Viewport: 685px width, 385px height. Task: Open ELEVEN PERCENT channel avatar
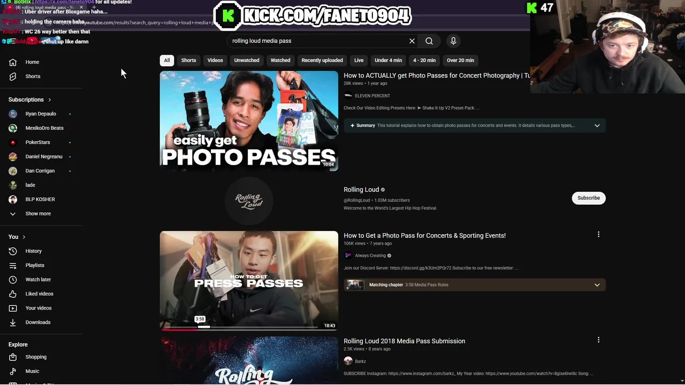(x=348, y=96)
